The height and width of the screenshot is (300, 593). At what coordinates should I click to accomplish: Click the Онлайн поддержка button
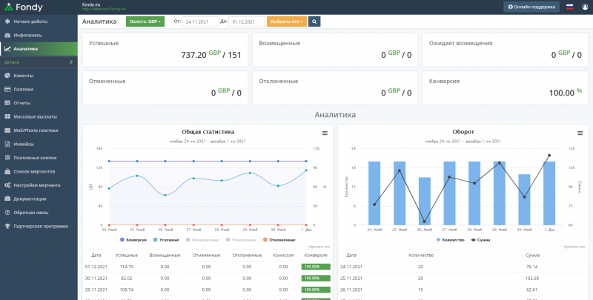tap(531, 7)
